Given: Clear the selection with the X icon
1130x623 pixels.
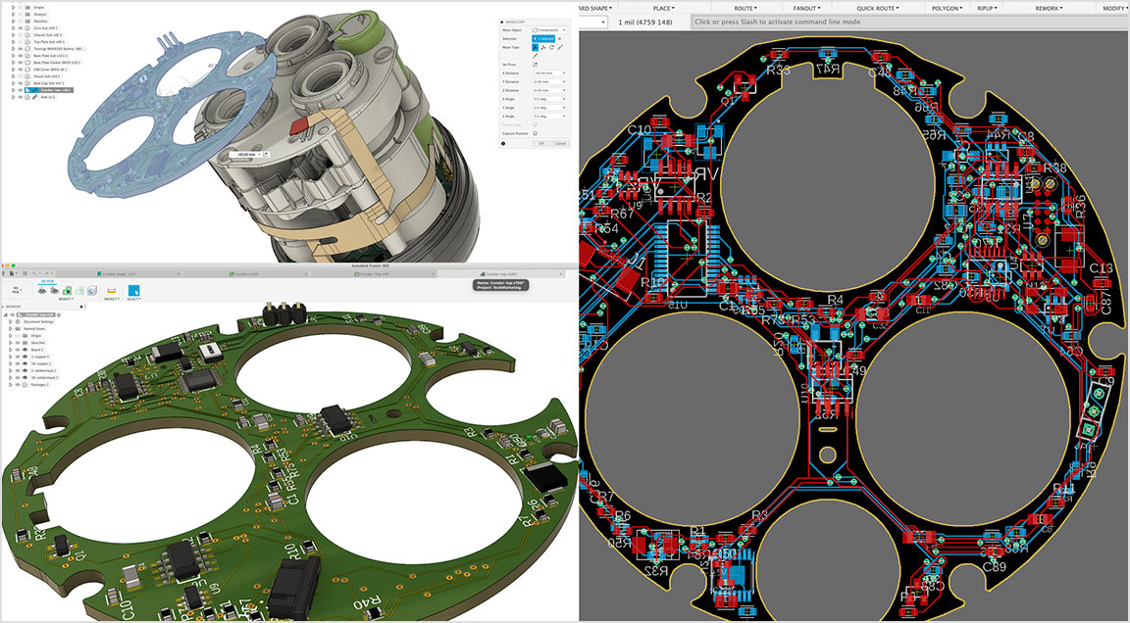Looking at the screenshot, I should (x=560, y=39).
